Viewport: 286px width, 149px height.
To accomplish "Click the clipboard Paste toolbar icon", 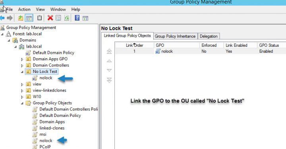I will coord(39,18).
